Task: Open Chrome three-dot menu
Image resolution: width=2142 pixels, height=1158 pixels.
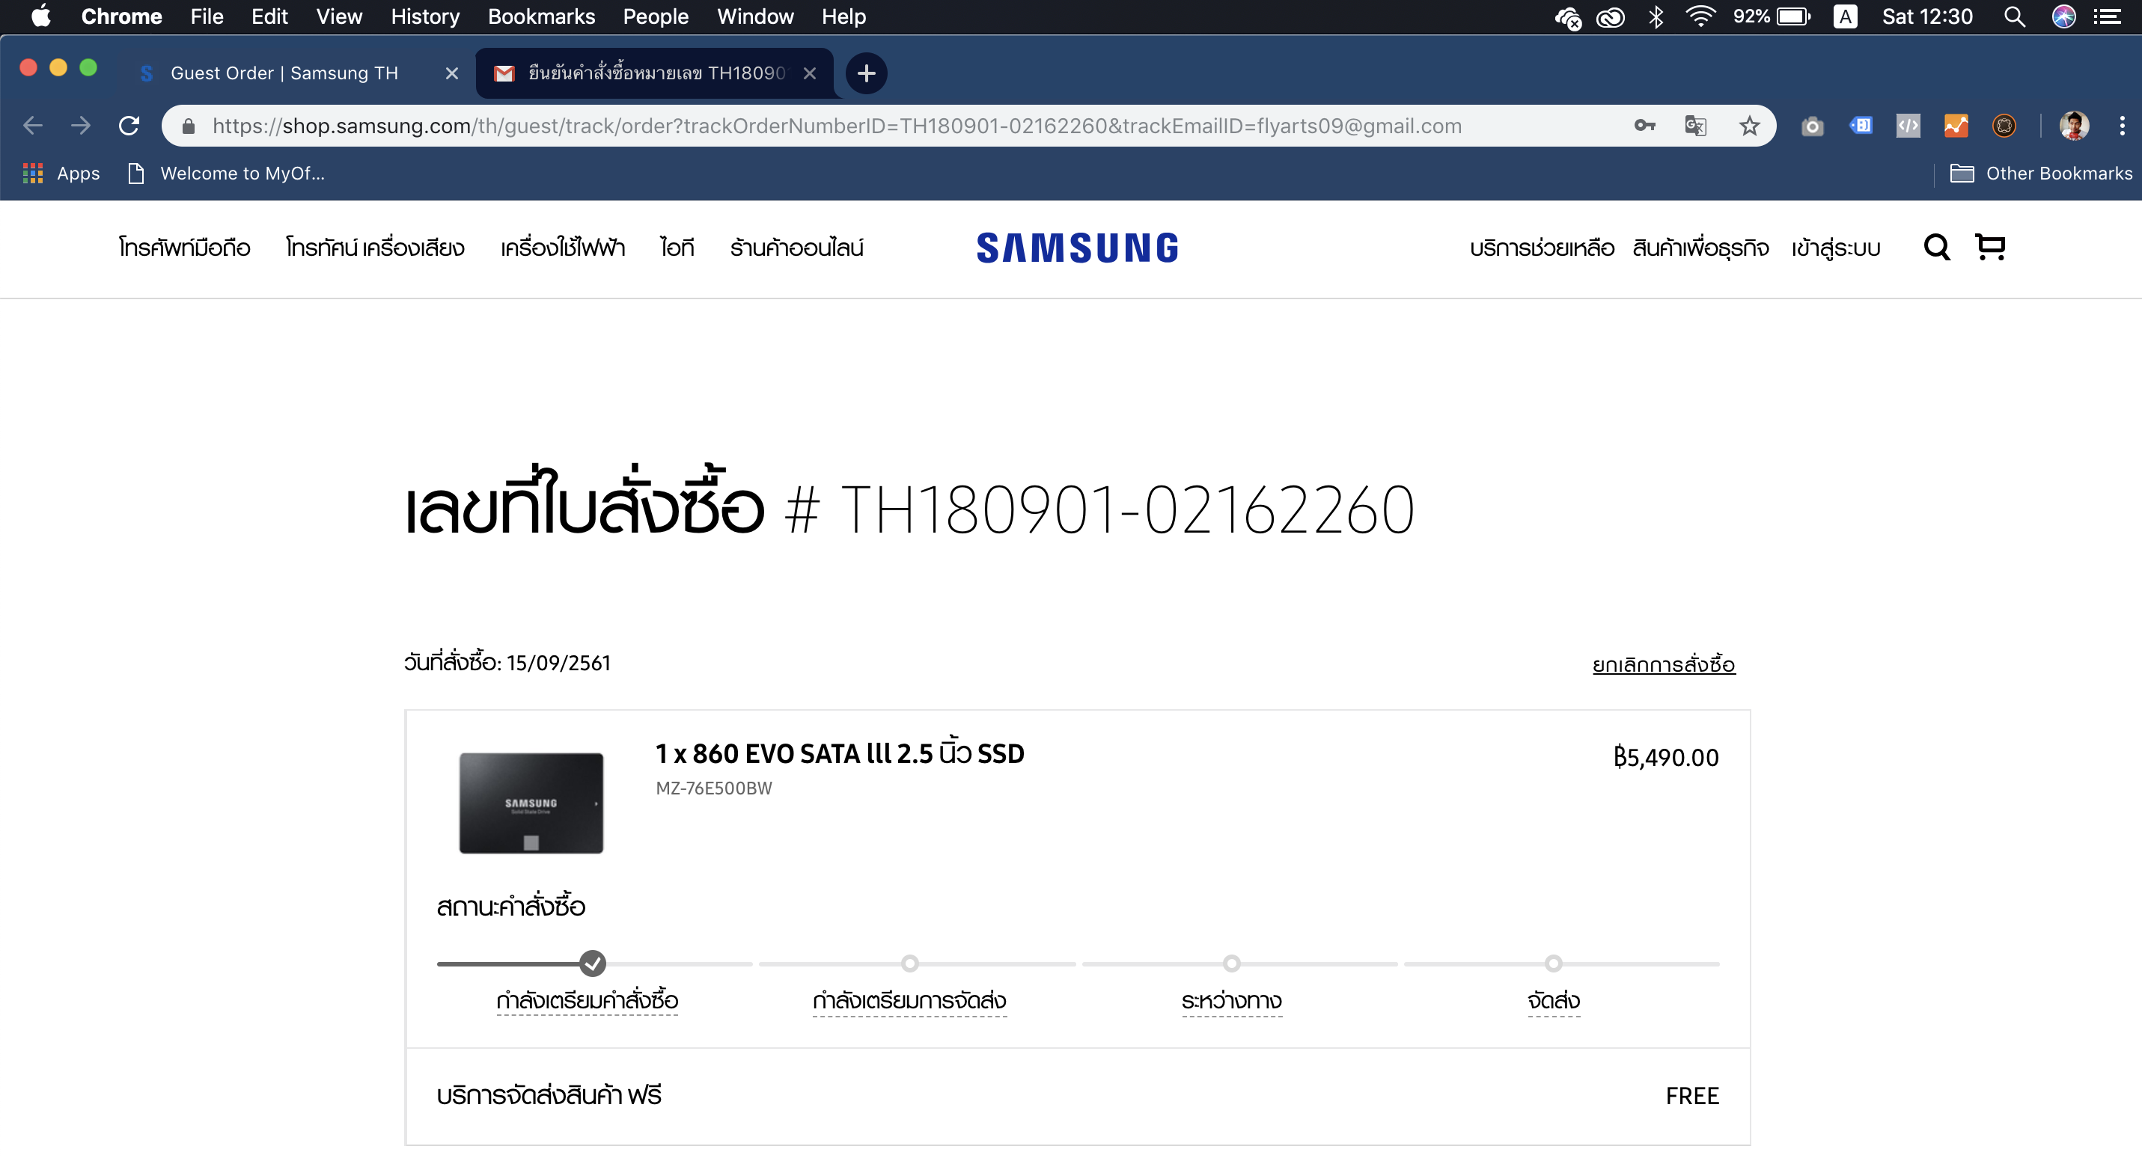Action: (2122, 126)
